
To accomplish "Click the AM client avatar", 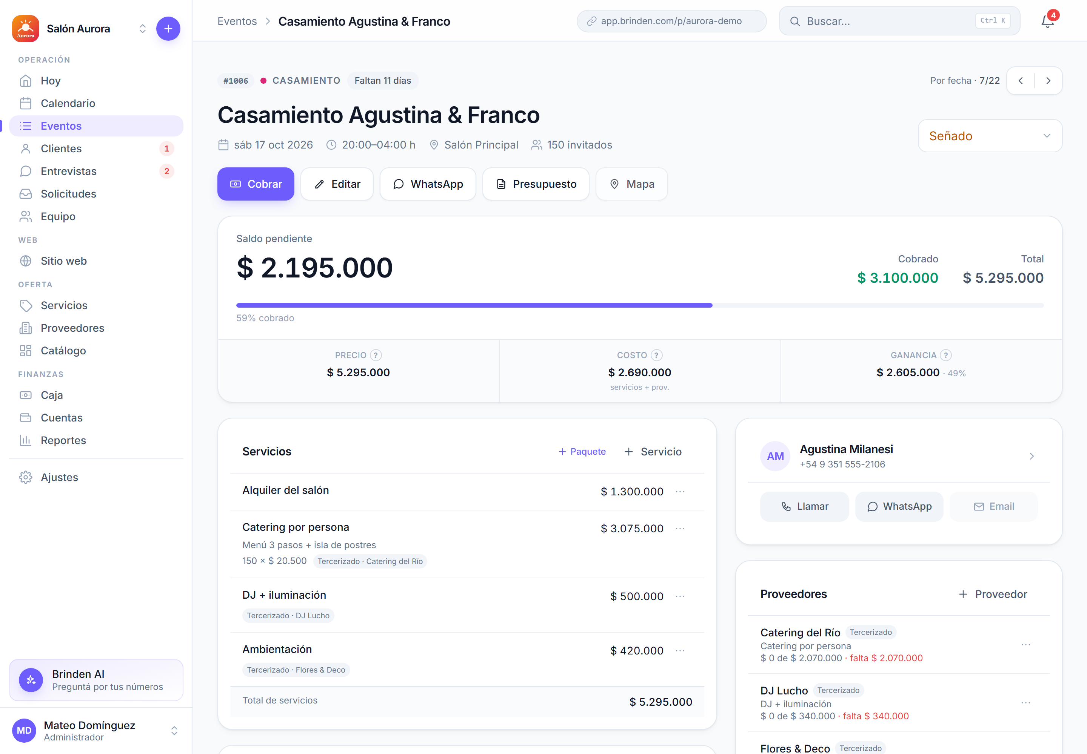I will tap(775, 457).
